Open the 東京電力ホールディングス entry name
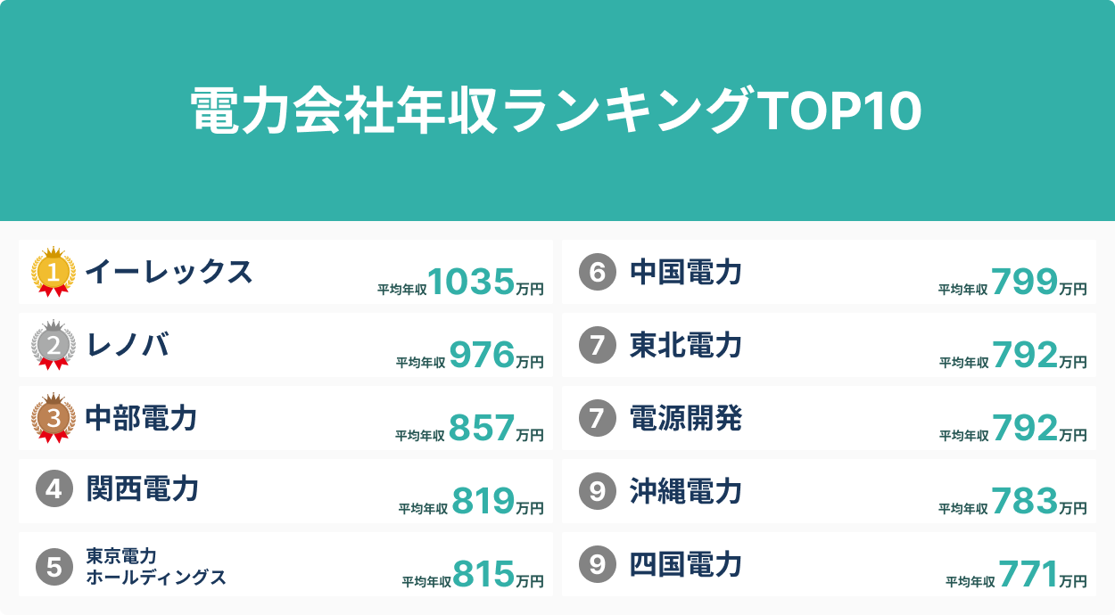1115x615 pixels. pos(156,566)
